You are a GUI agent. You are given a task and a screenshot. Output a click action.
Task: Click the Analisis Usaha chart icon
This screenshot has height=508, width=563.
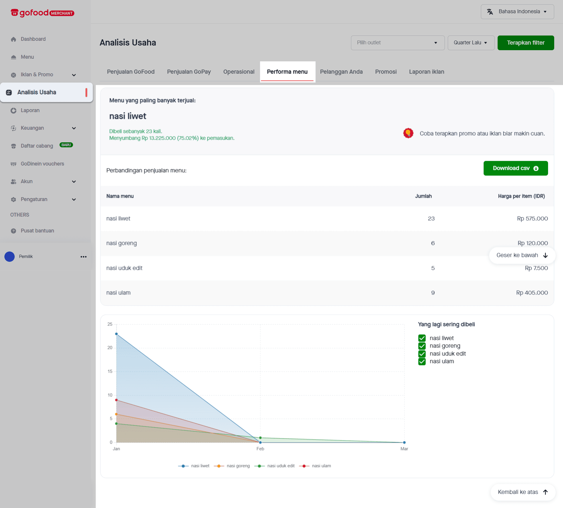click(x=9, y=92)
